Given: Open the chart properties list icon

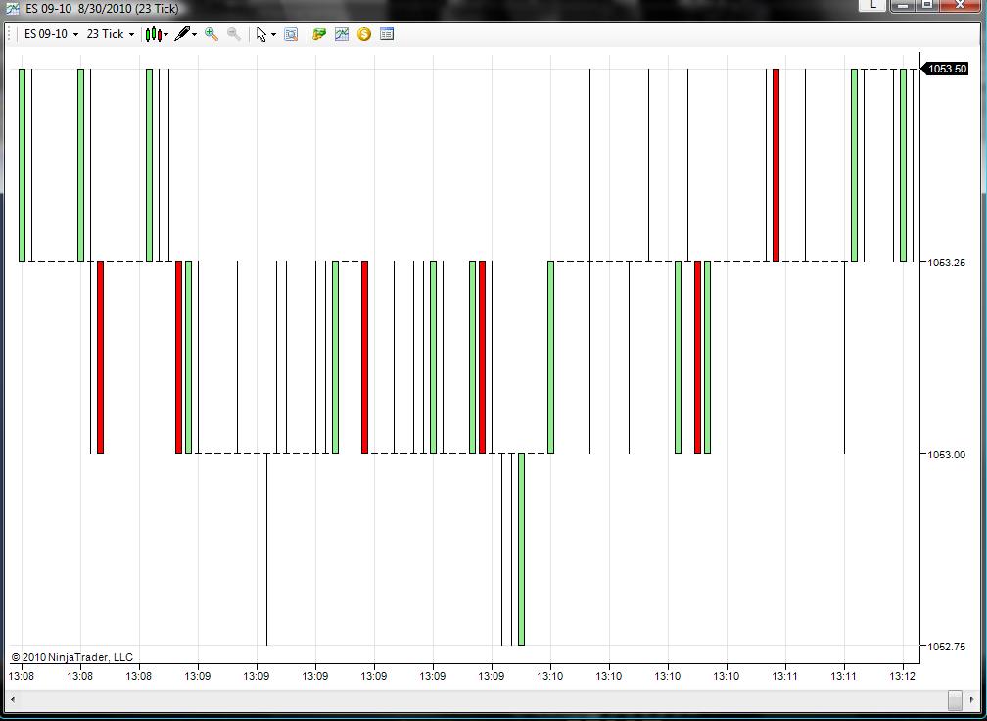Looking at the screenshot, I should pos(387,34).
